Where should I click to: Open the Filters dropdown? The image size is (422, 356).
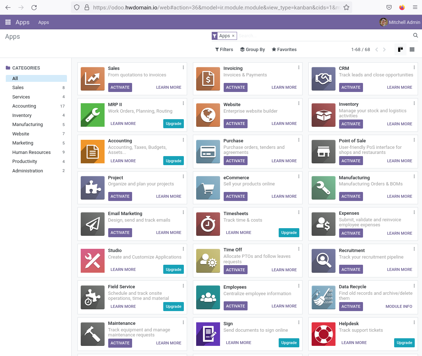tap(224, 50)
